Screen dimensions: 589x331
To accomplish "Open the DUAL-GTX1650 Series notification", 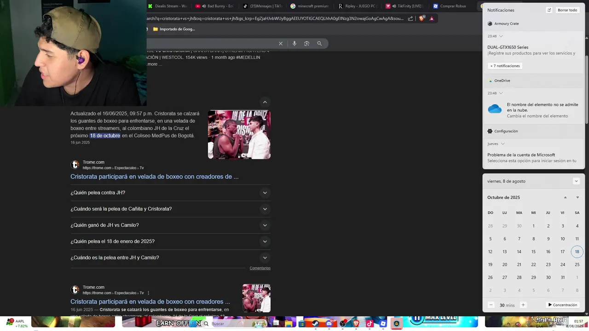I will (x=533, y=50).
